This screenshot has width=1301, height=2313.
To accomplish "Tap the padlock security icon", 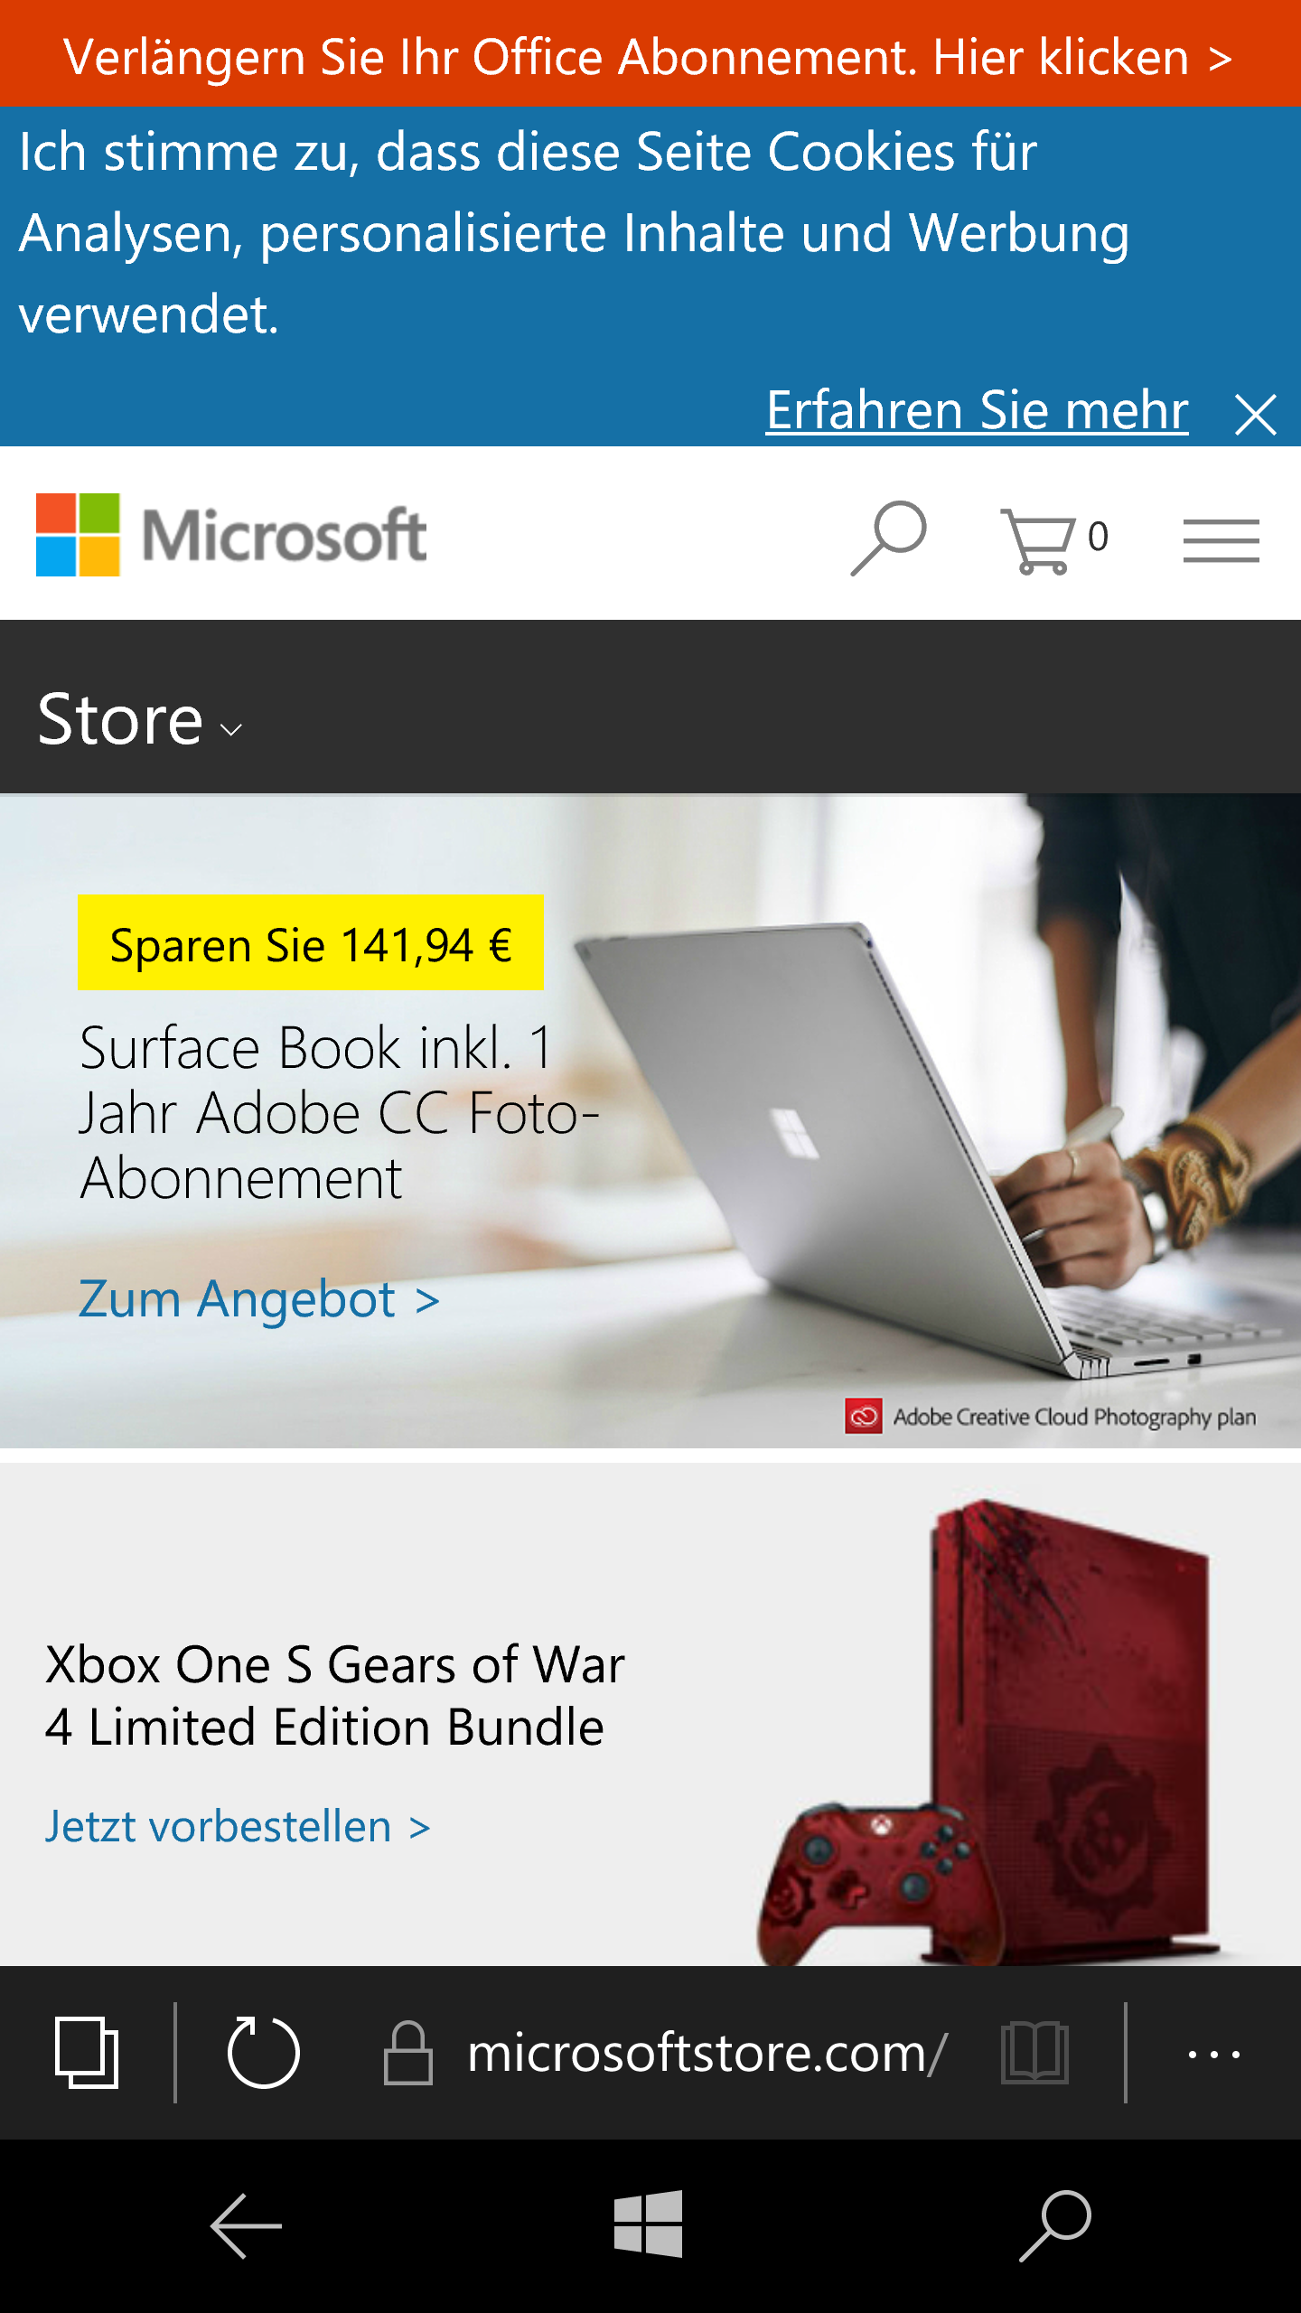I will [408, 2052].
